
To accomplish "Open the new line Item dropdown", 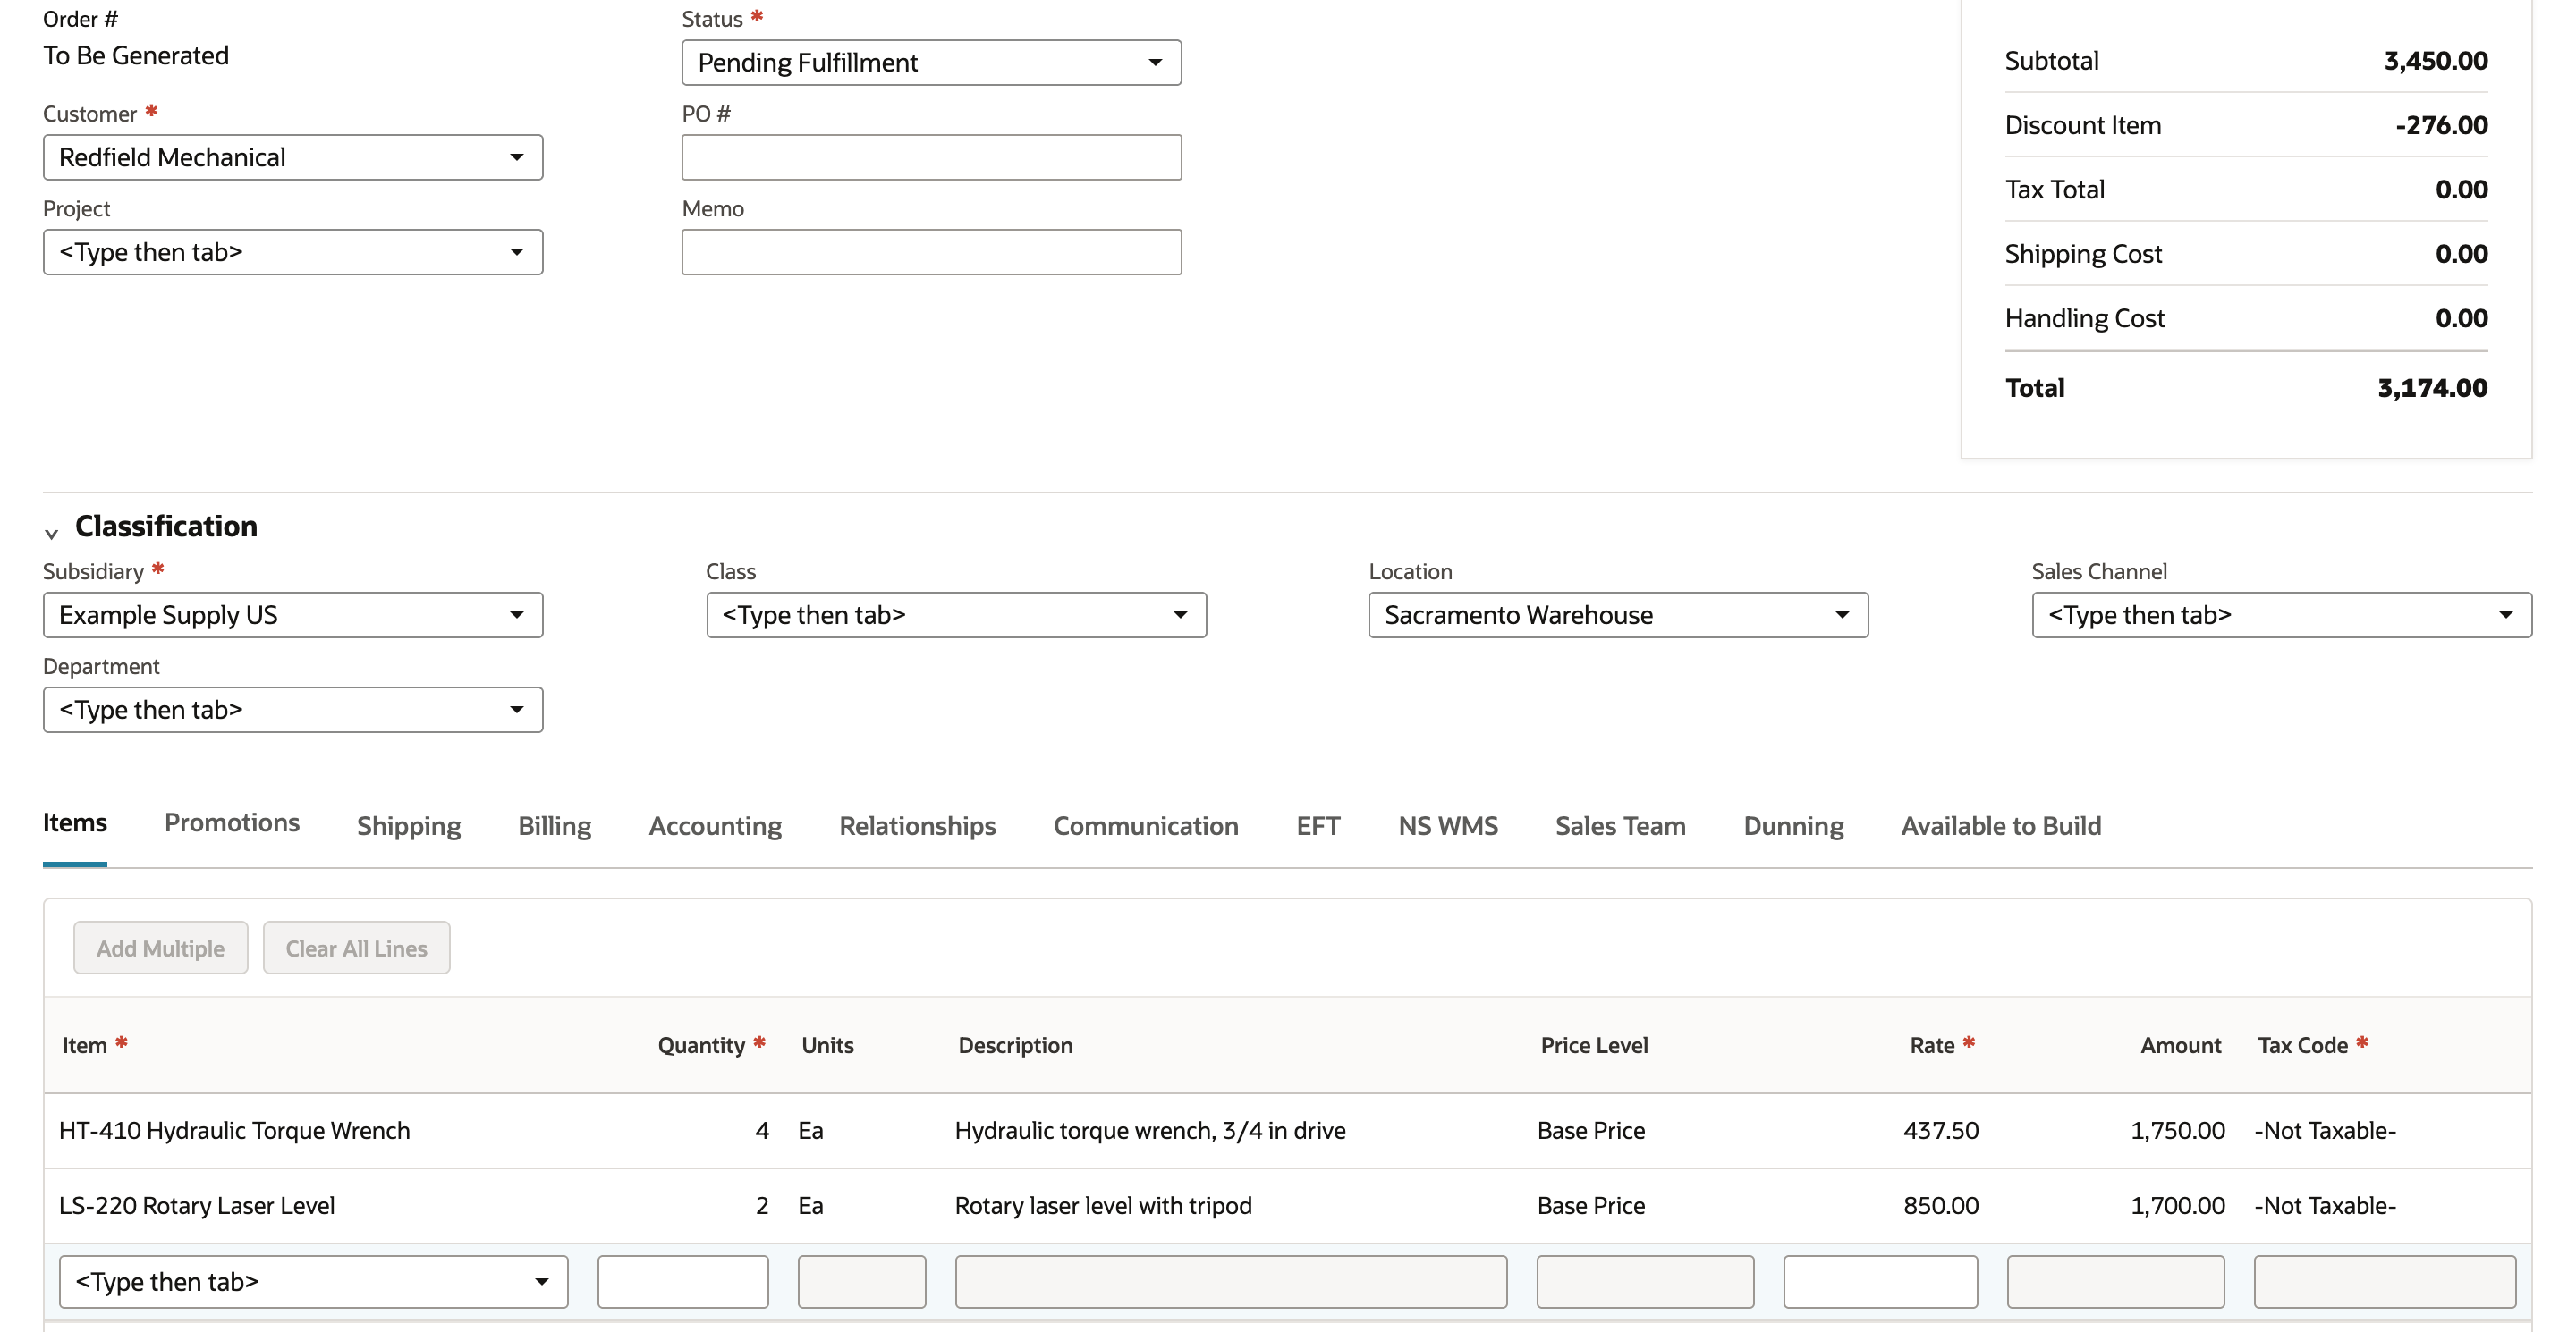I will (x=313, y=1281).
